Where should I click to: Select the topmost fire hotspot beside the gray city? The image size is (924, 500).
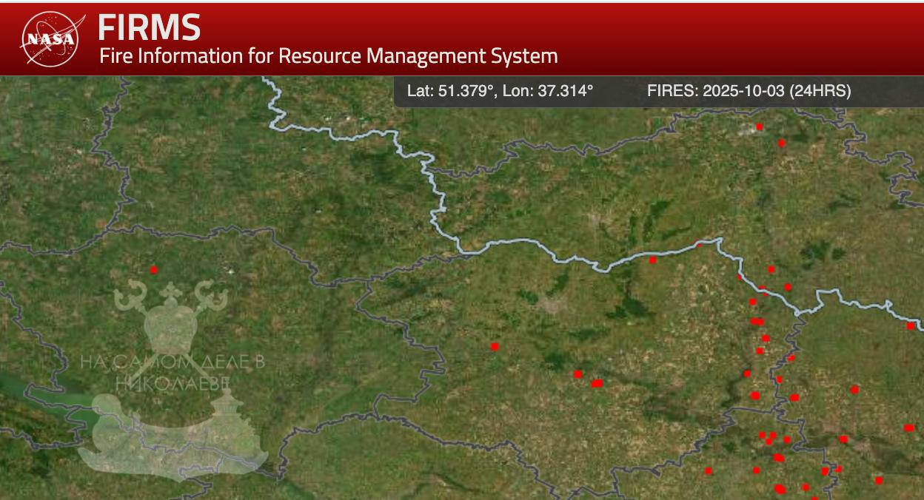point(759,126)
